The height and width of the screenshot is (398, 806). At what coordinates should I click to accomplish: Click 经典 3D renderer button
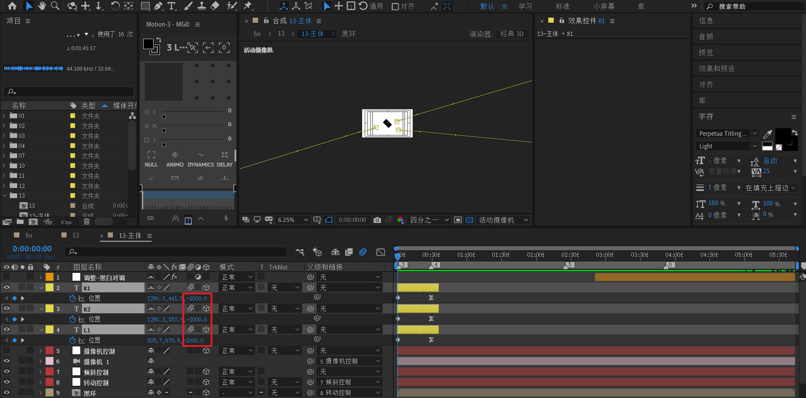click(x=512, y=34)
